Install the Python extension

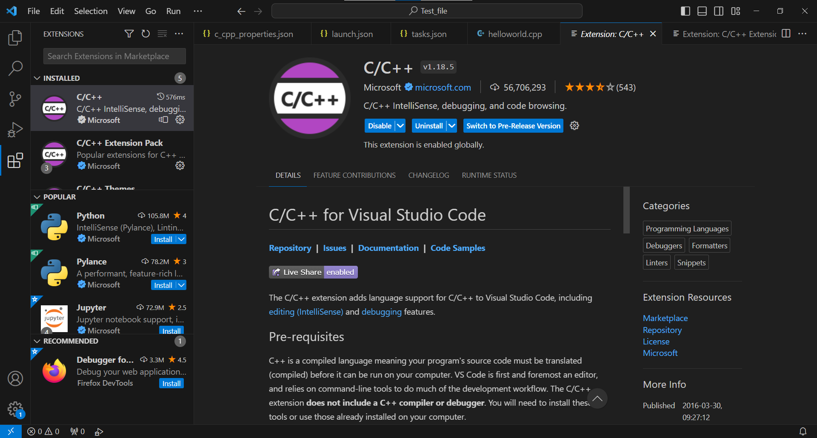click(163, 239)
